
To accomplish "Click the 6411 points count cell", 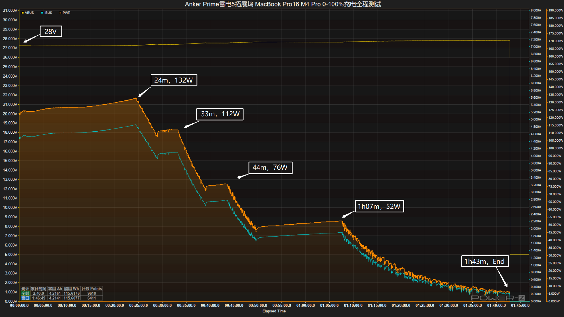I will [92, 298].
